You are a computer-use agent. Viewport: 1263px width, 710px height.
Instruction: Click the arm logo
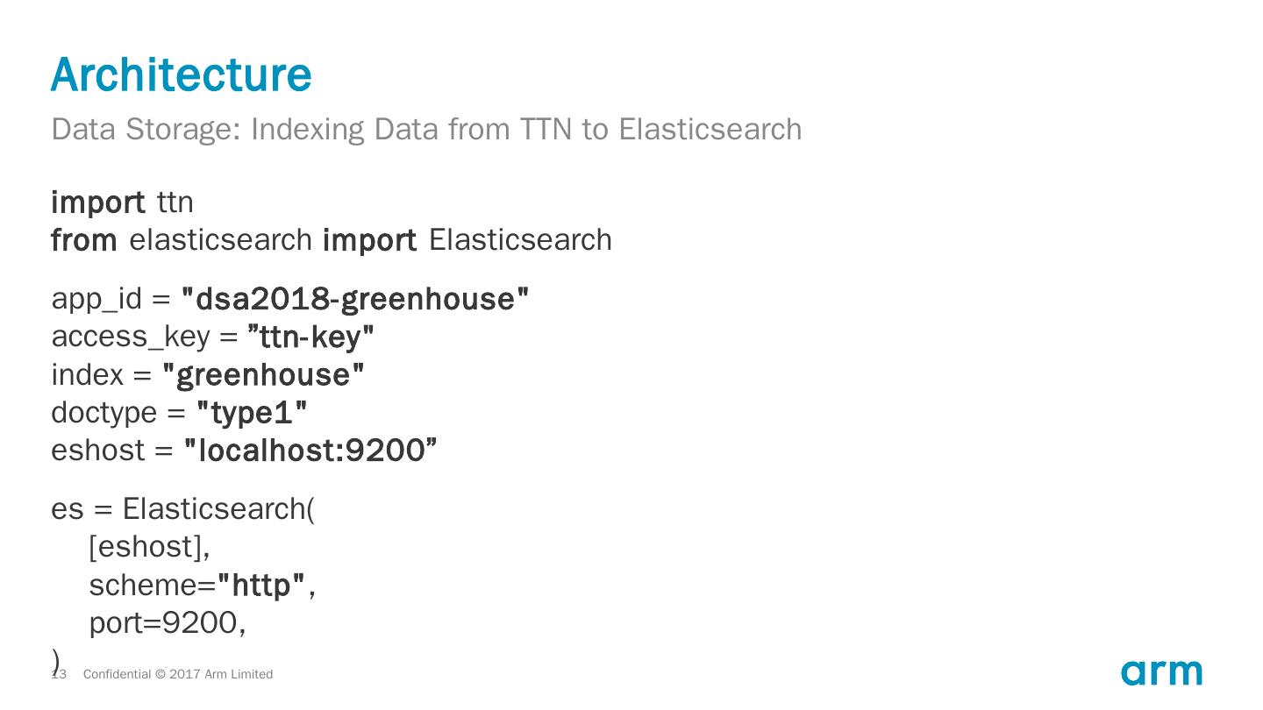click(1160, 672)
